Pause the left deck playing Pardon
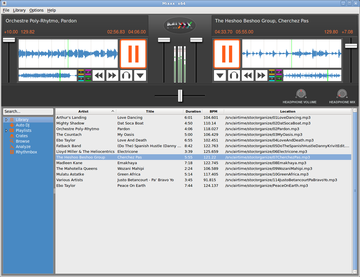The width and height of the screenshot is (360, 277). point(133,54)
